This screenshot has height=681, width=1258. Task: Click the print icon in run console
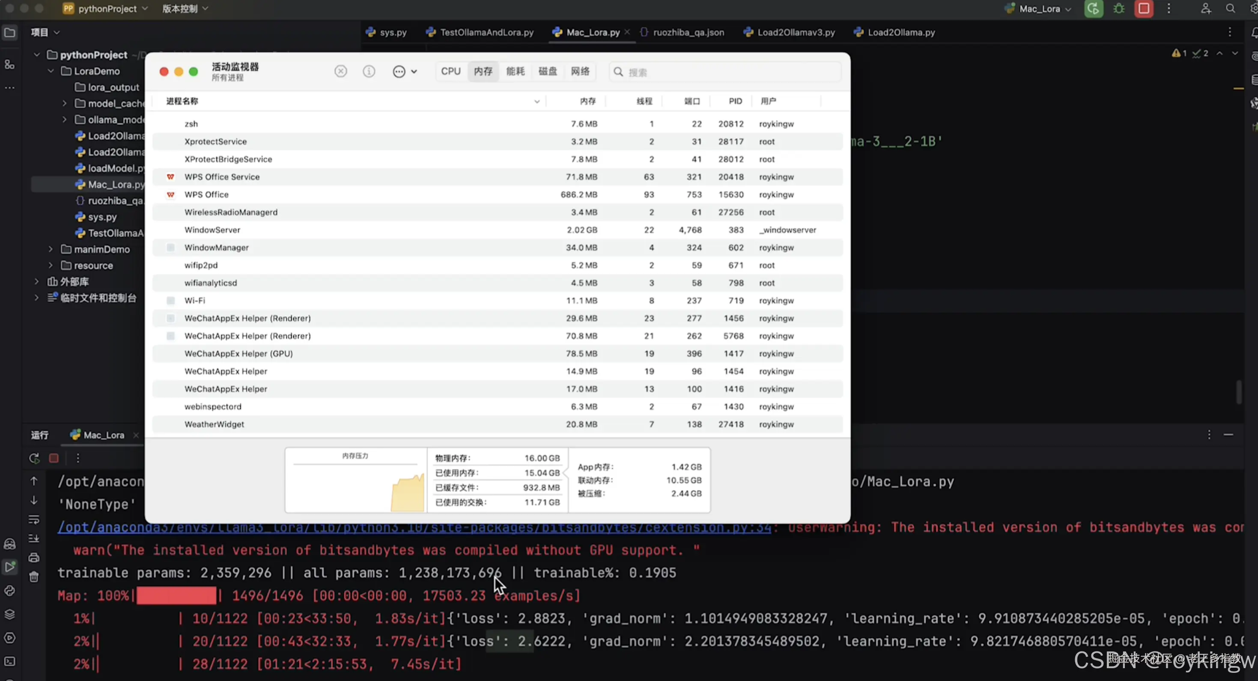tap(34, 557)
